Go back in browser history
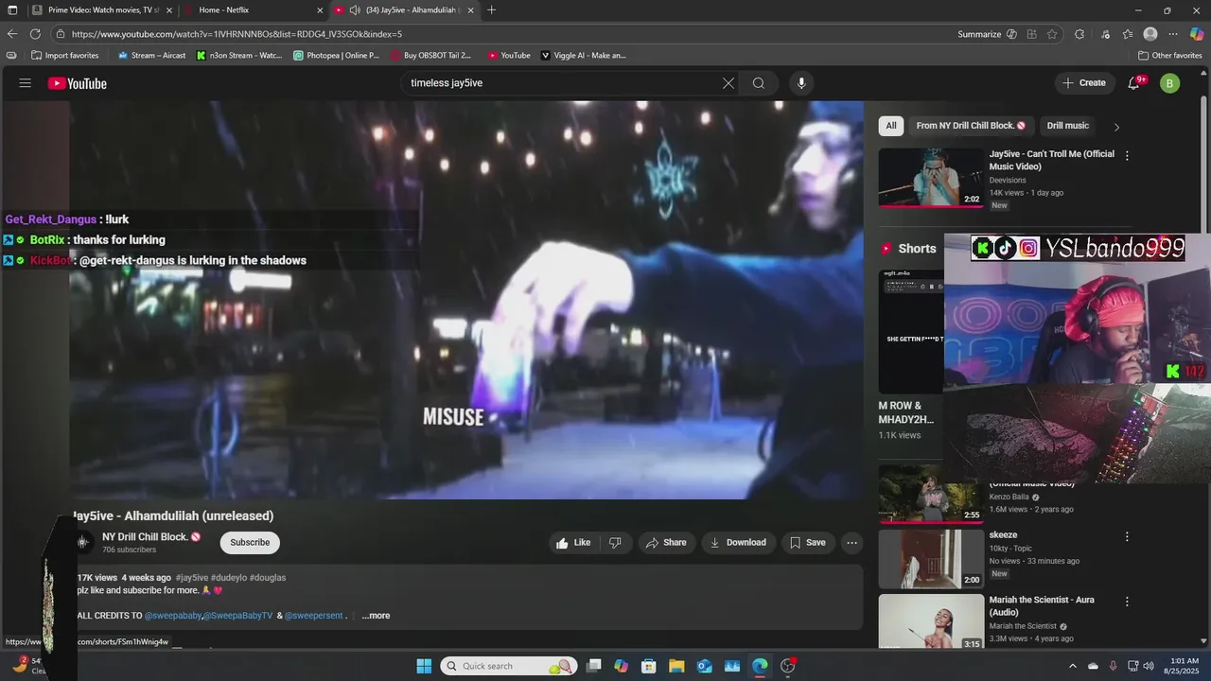Image resolution: width=1211 pixels, height=681 pixels. [12, 34]
